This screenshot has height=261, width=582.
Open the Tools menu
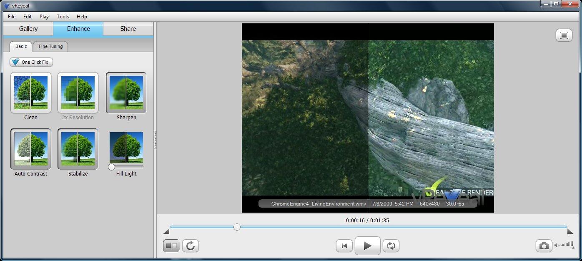[x=63, y=17]
